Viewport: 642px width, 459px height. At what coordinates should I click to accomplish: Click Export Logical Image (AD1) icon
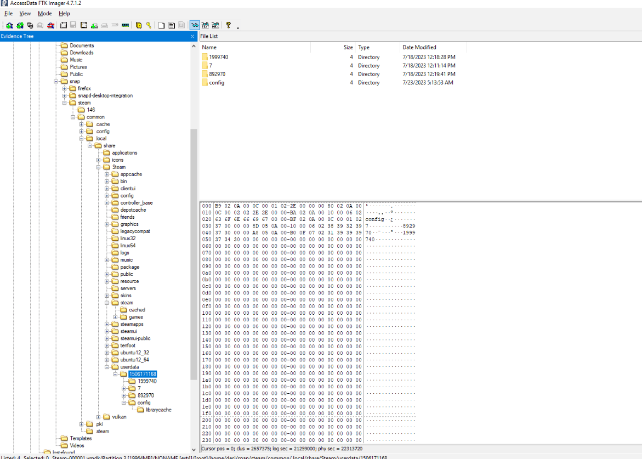[x=84, y=25]
